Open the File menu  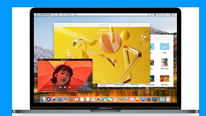(x=54, y=15)
